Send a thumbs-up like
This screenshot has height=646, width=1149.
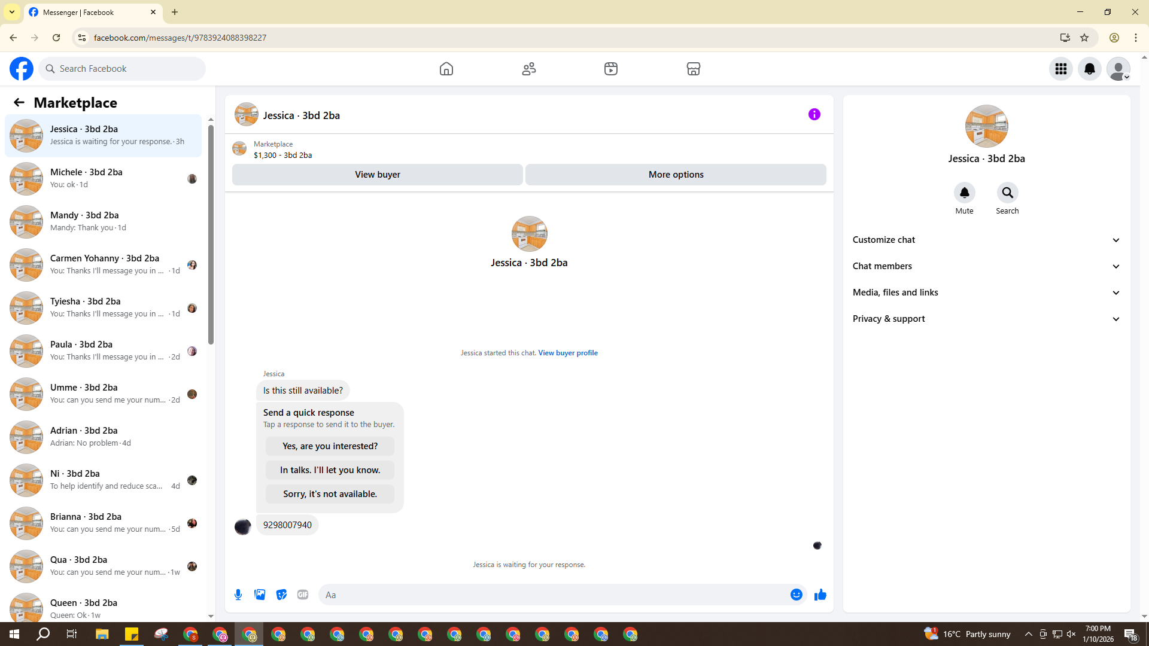click(x=820, y=595)
